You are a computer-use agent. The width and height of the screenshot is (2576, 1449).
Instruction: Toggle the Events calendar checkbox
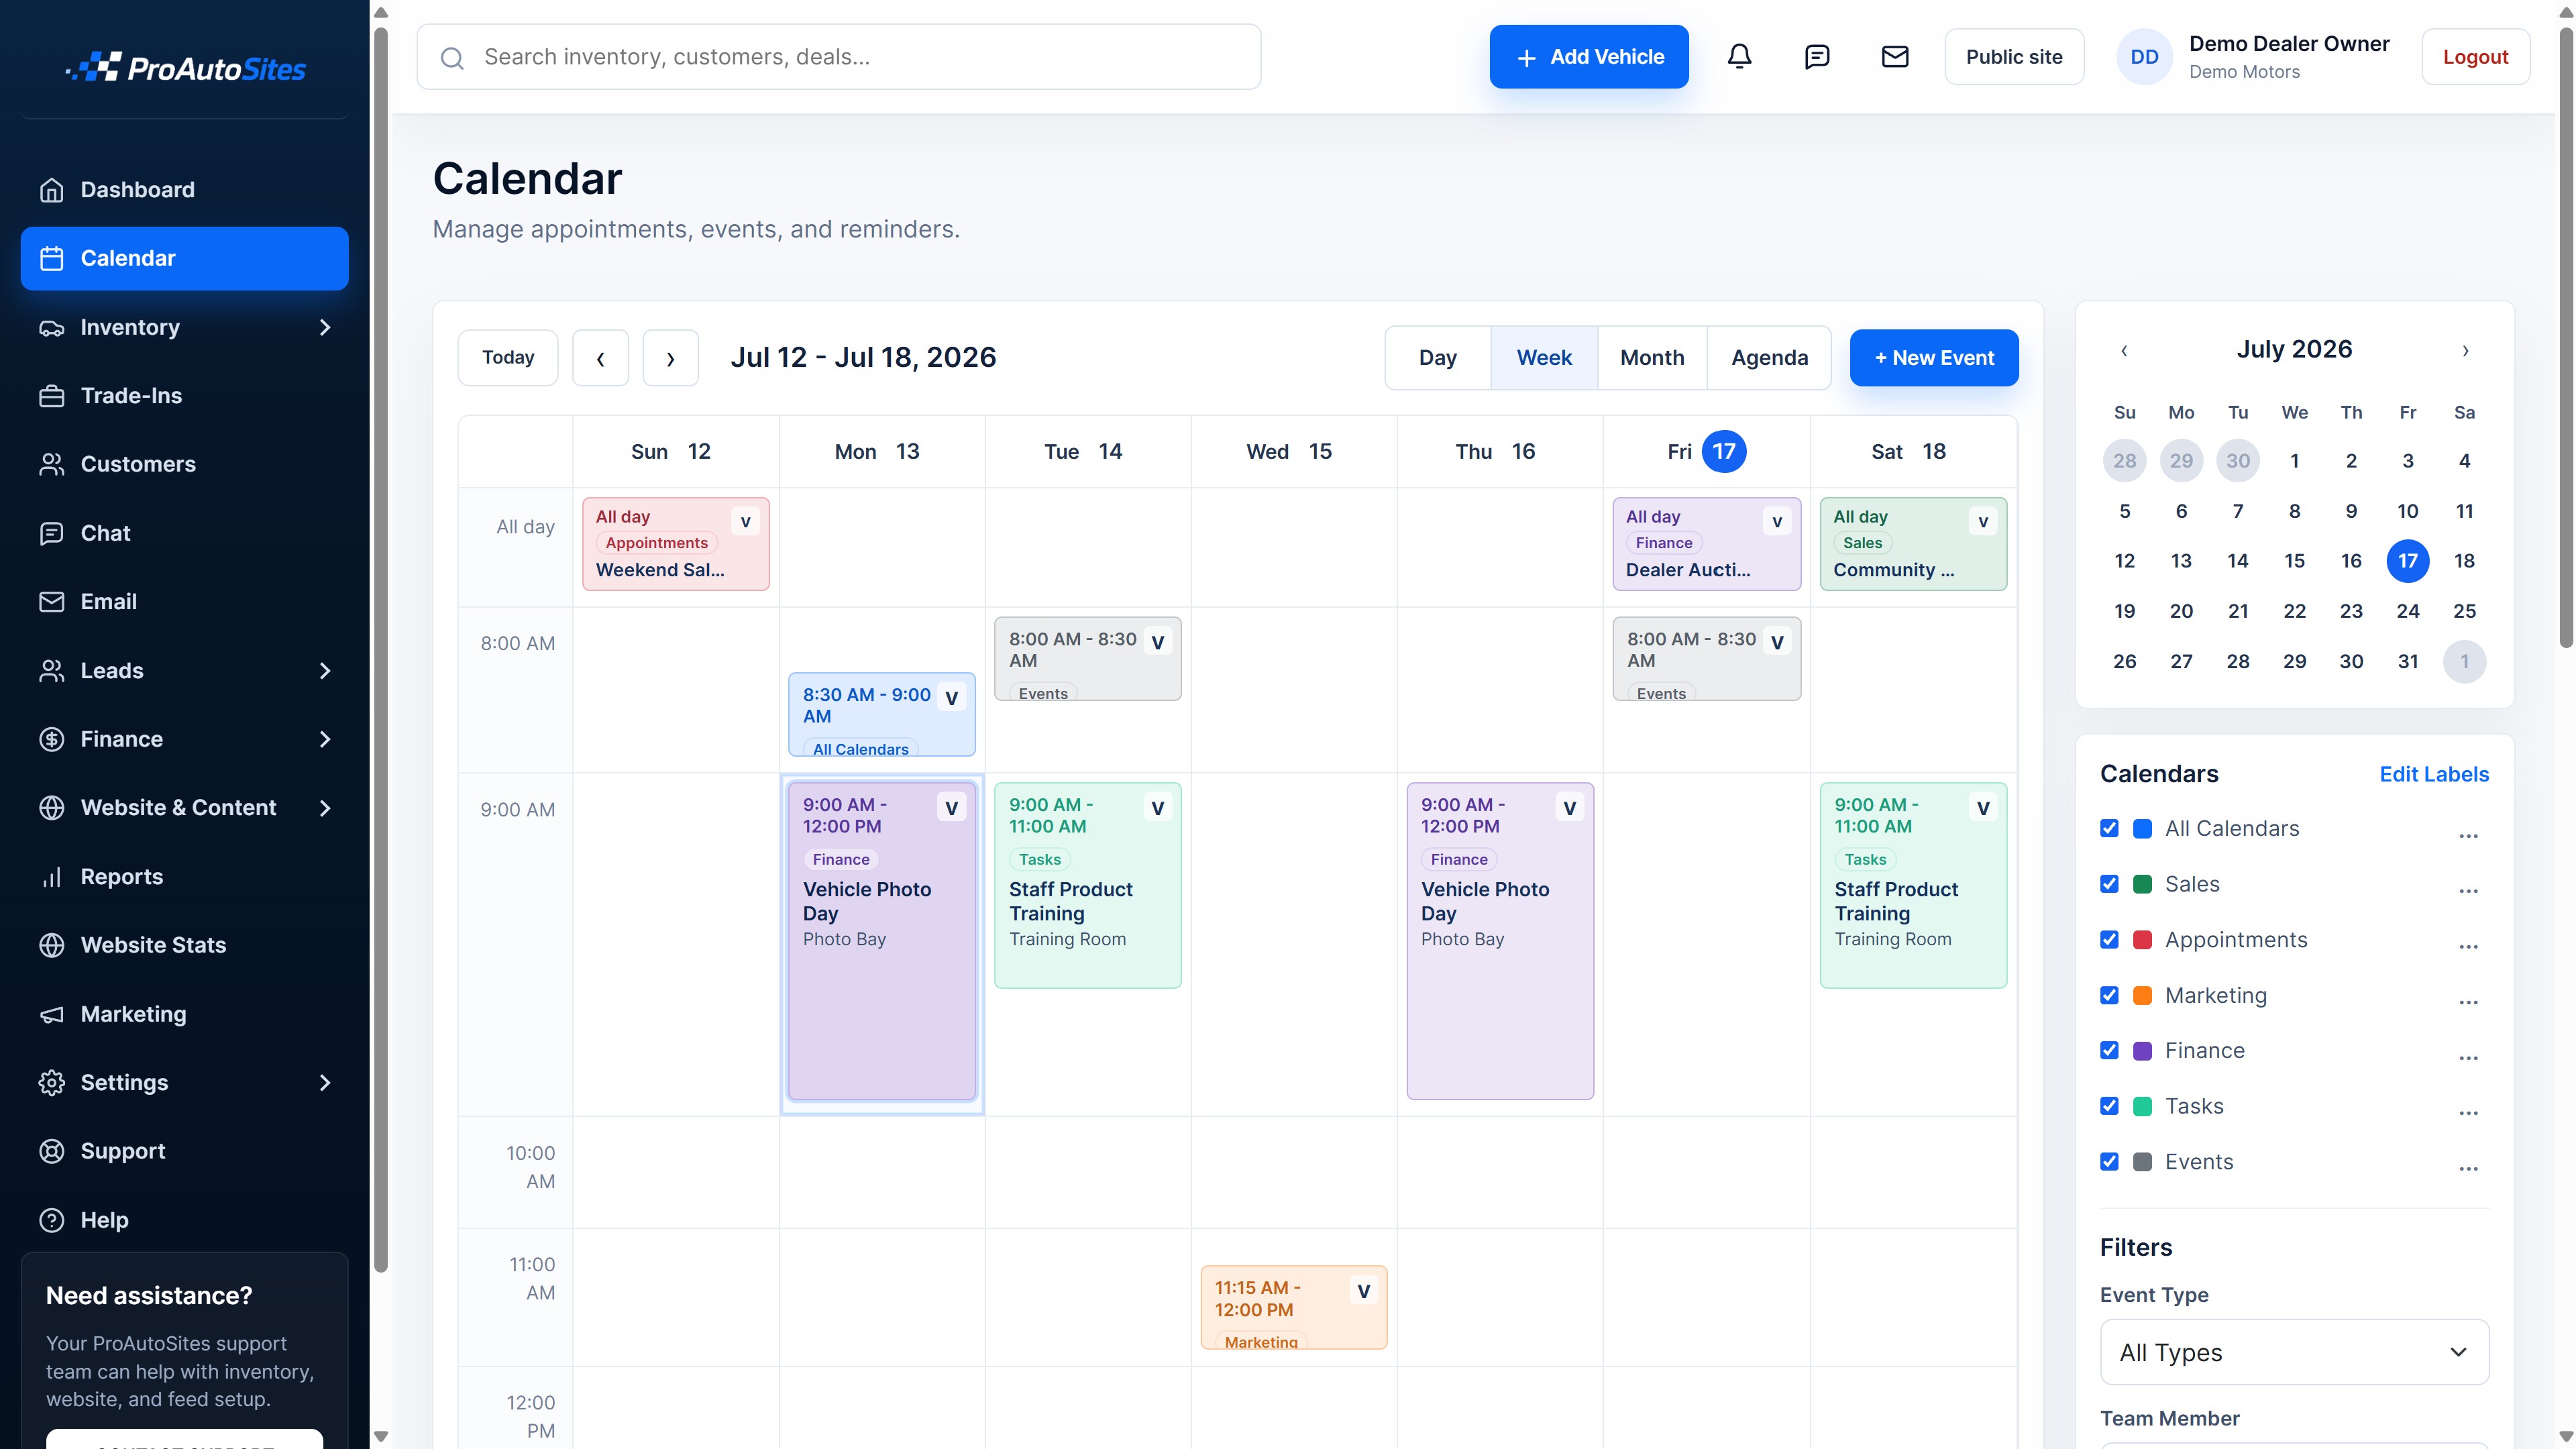(2110, 1162)
